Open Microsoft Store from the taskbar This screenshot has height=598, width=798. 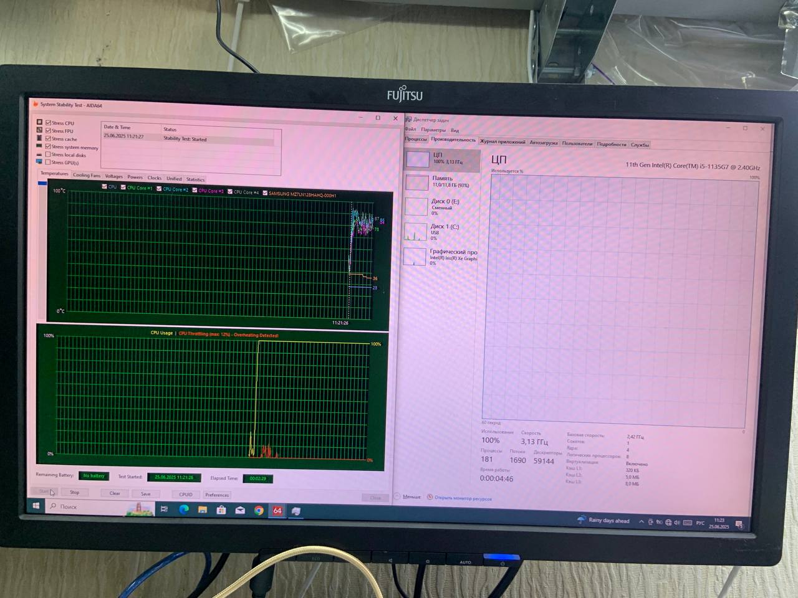(221, 510)
